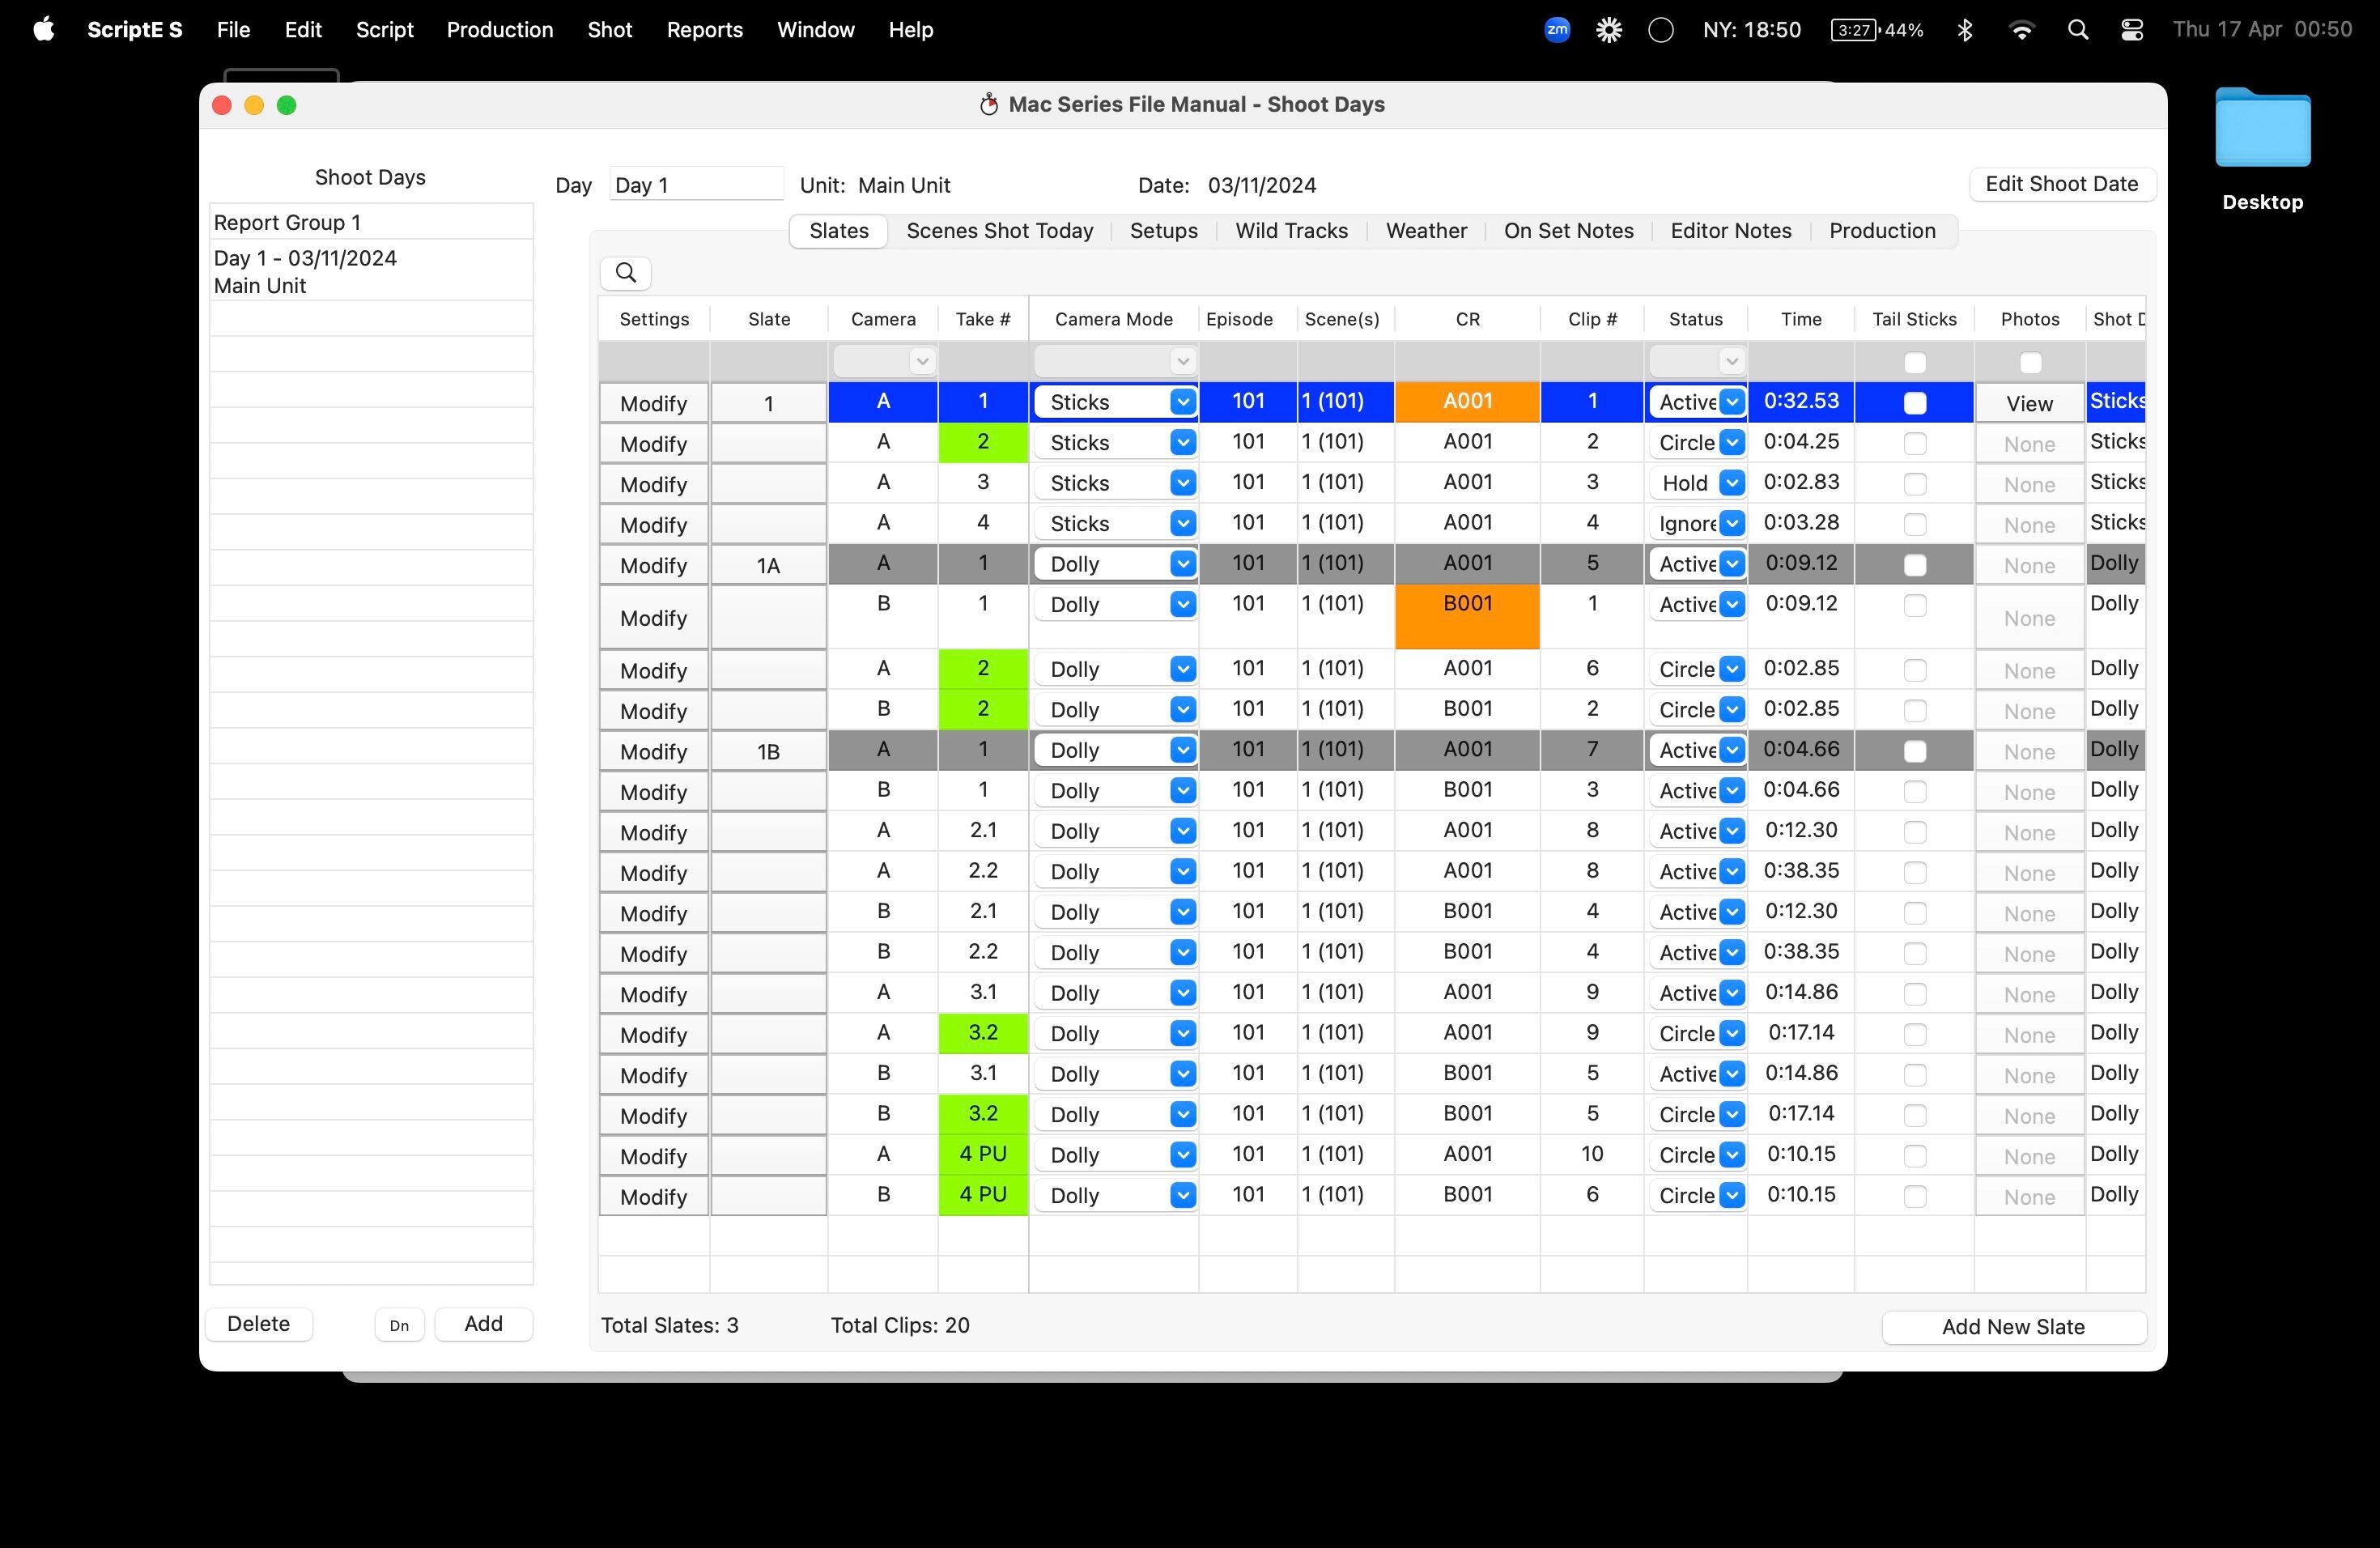Open the Reports menu
The width and height of the screenshot is (2380, 1548).
pyautogui.click(x=704, y=30)
